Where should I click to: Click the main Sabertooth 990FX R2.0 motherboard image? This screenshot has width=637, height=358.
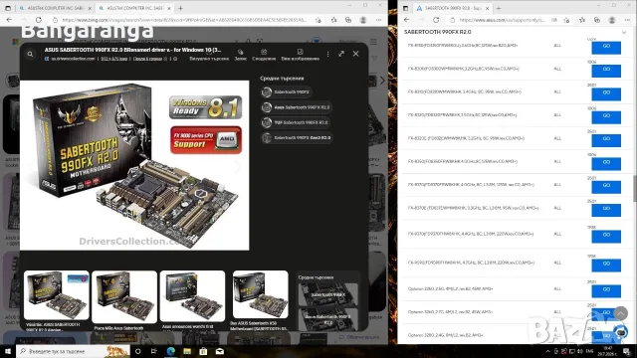pyautogui.click(x=134, y=165)
